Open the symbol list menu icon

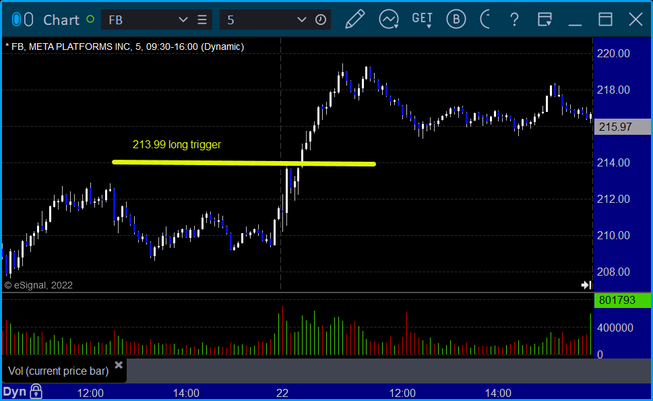click(x=202, y=20)
